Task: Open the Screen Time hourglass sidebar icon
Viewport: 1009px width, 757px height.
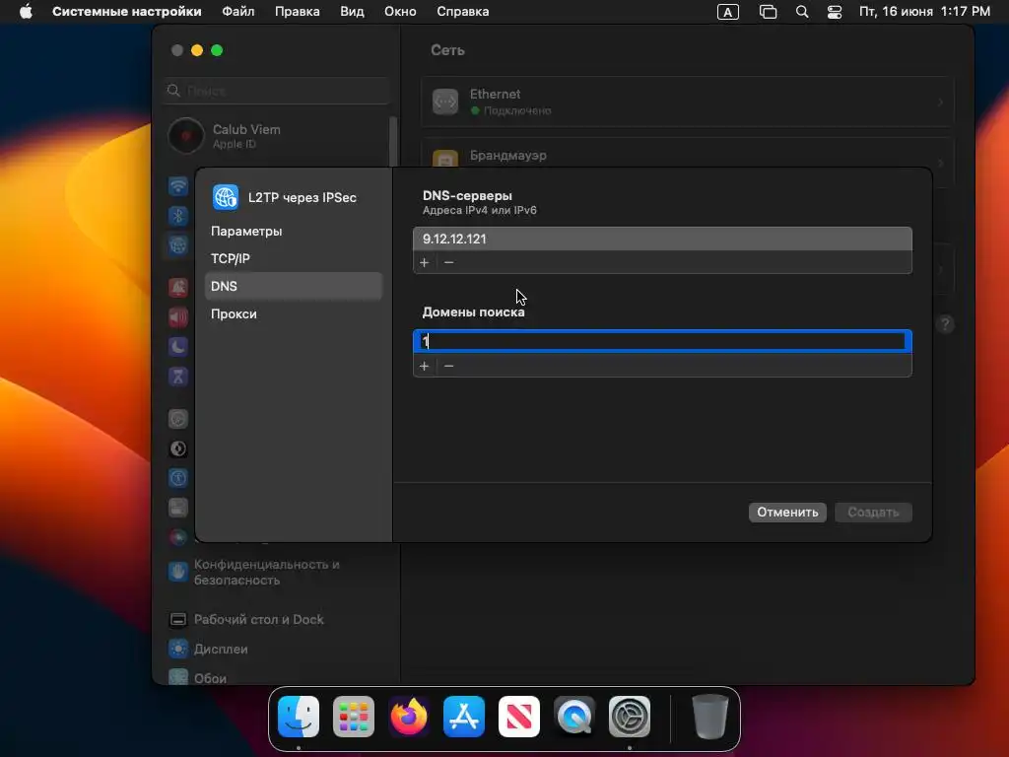Action: pyautogui.click(x=178, y=376)
